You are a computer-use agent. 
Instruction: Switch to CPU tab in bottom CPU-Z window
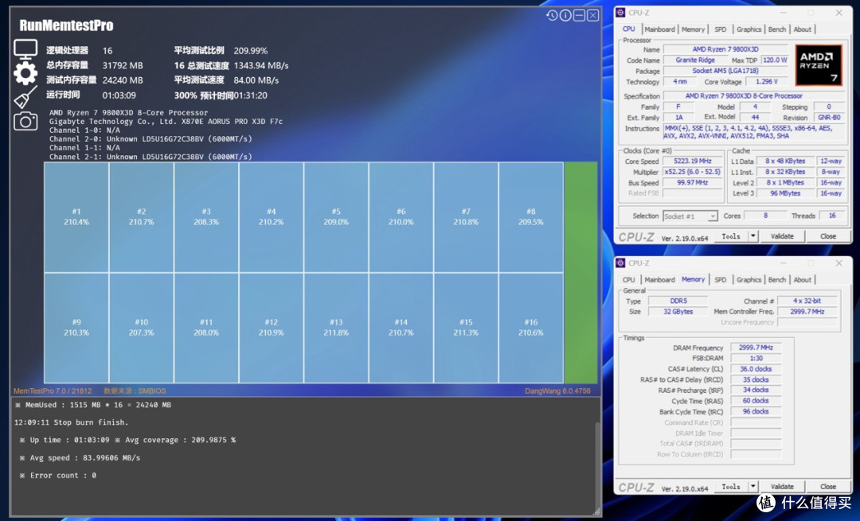[x=628, y=280]
